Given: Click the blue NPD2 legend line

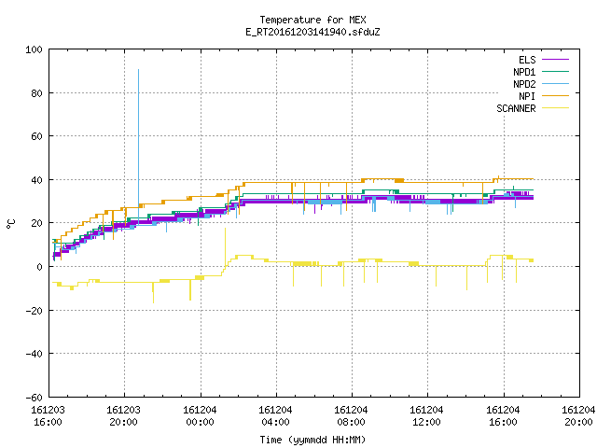Looking at the screenshot, I should tap(555, 83).
